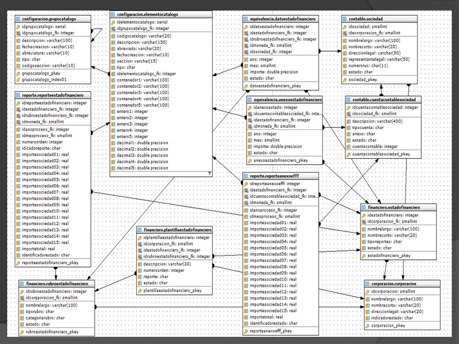
Task: Select column 'idsociedad: smallint' in contable.sociedad
Action: pos(368,27)
